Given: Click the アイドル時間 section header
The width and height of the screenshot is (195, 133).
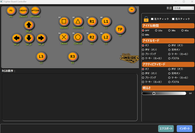Looking at the screenshot, I should [168, 26].
